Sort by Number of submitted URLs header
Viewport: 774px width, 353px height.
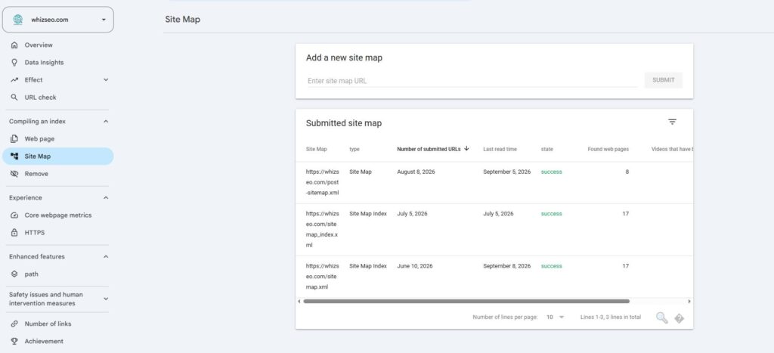point(429,149)
